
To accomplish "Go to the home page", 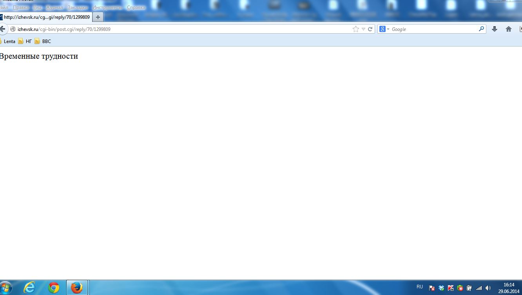I will point(509,29).
